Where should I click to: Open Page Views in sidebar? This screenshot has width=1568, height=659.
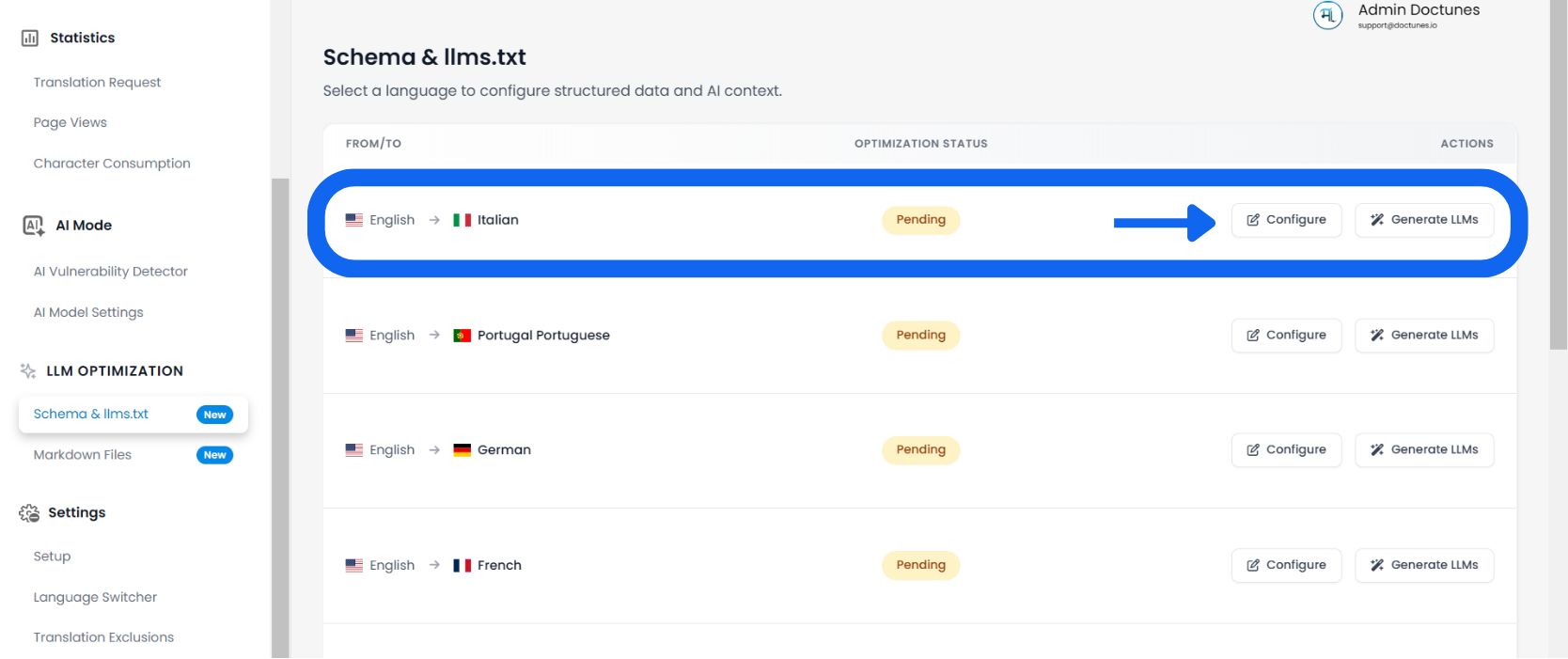point(70,122)
